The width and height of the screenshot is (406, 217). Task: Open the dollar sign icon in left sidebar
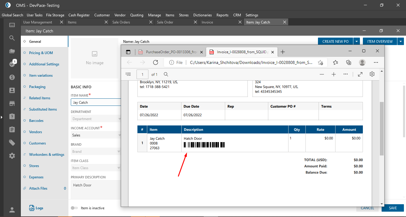pos(12,77)
